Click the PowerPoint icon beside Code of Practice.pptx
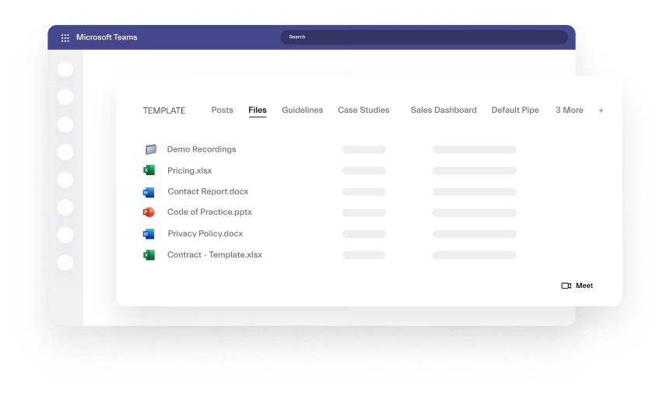Screen dimensions: 670x396 [x=149, y=212]
